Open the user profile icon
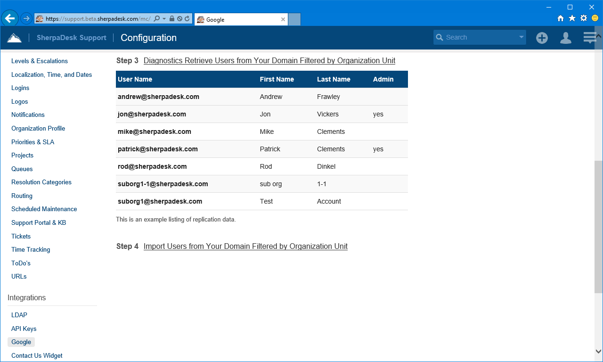The height and width of the screenshot is (362, 603). pyautogui.click(x=565, y=38)
